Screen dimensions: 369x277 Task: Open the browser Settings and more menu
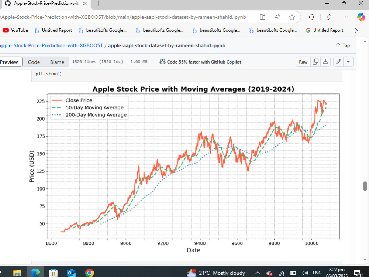pos(346,17)
